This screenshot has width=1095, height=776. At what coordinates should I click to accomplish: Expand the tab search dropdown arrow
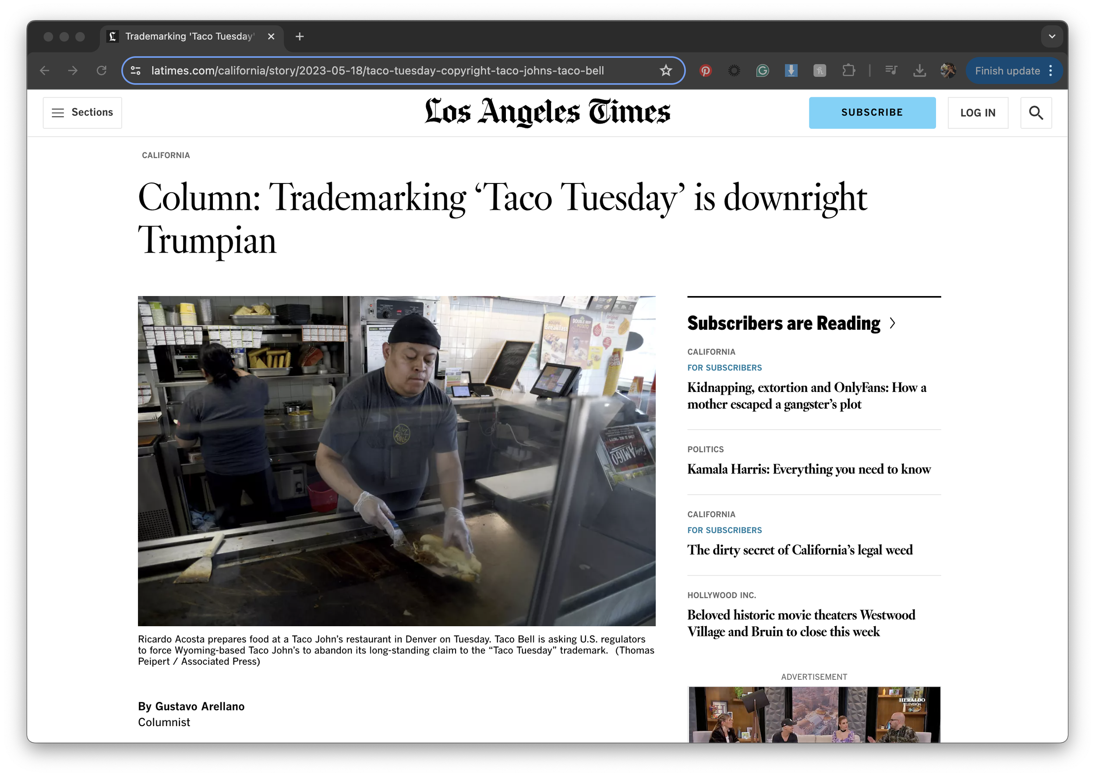tap(1052, 36)
